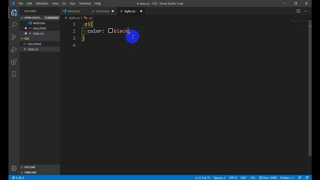Click the Port: 5500 Live Server button
Viewport: 320px width, 180px height.
(268, 178)
